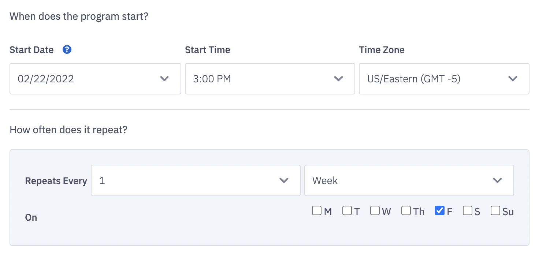Screen dimensions: 550x254
Task: Open the Start Date dropdown showing 02/22/2022
Action: click(x=95, y=79)
